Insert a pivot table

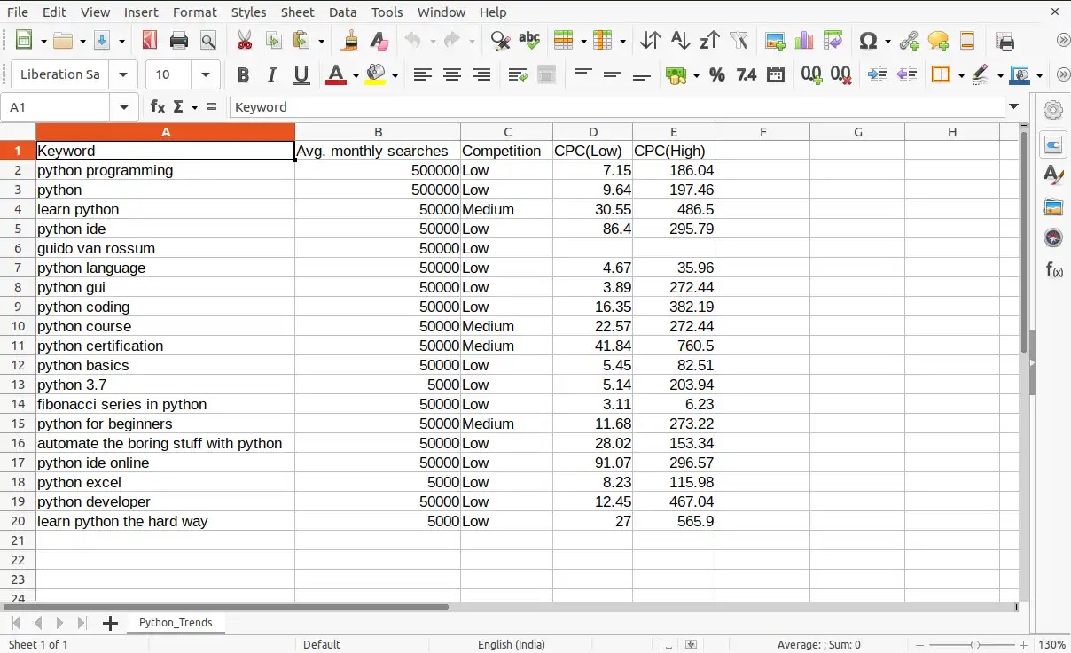[833, 41]
